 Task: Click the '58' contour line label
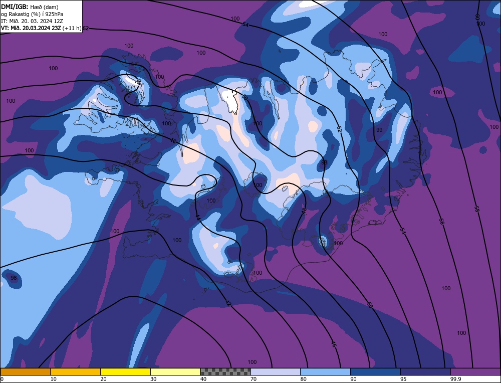pyautogui.click(x=476, y=210)
